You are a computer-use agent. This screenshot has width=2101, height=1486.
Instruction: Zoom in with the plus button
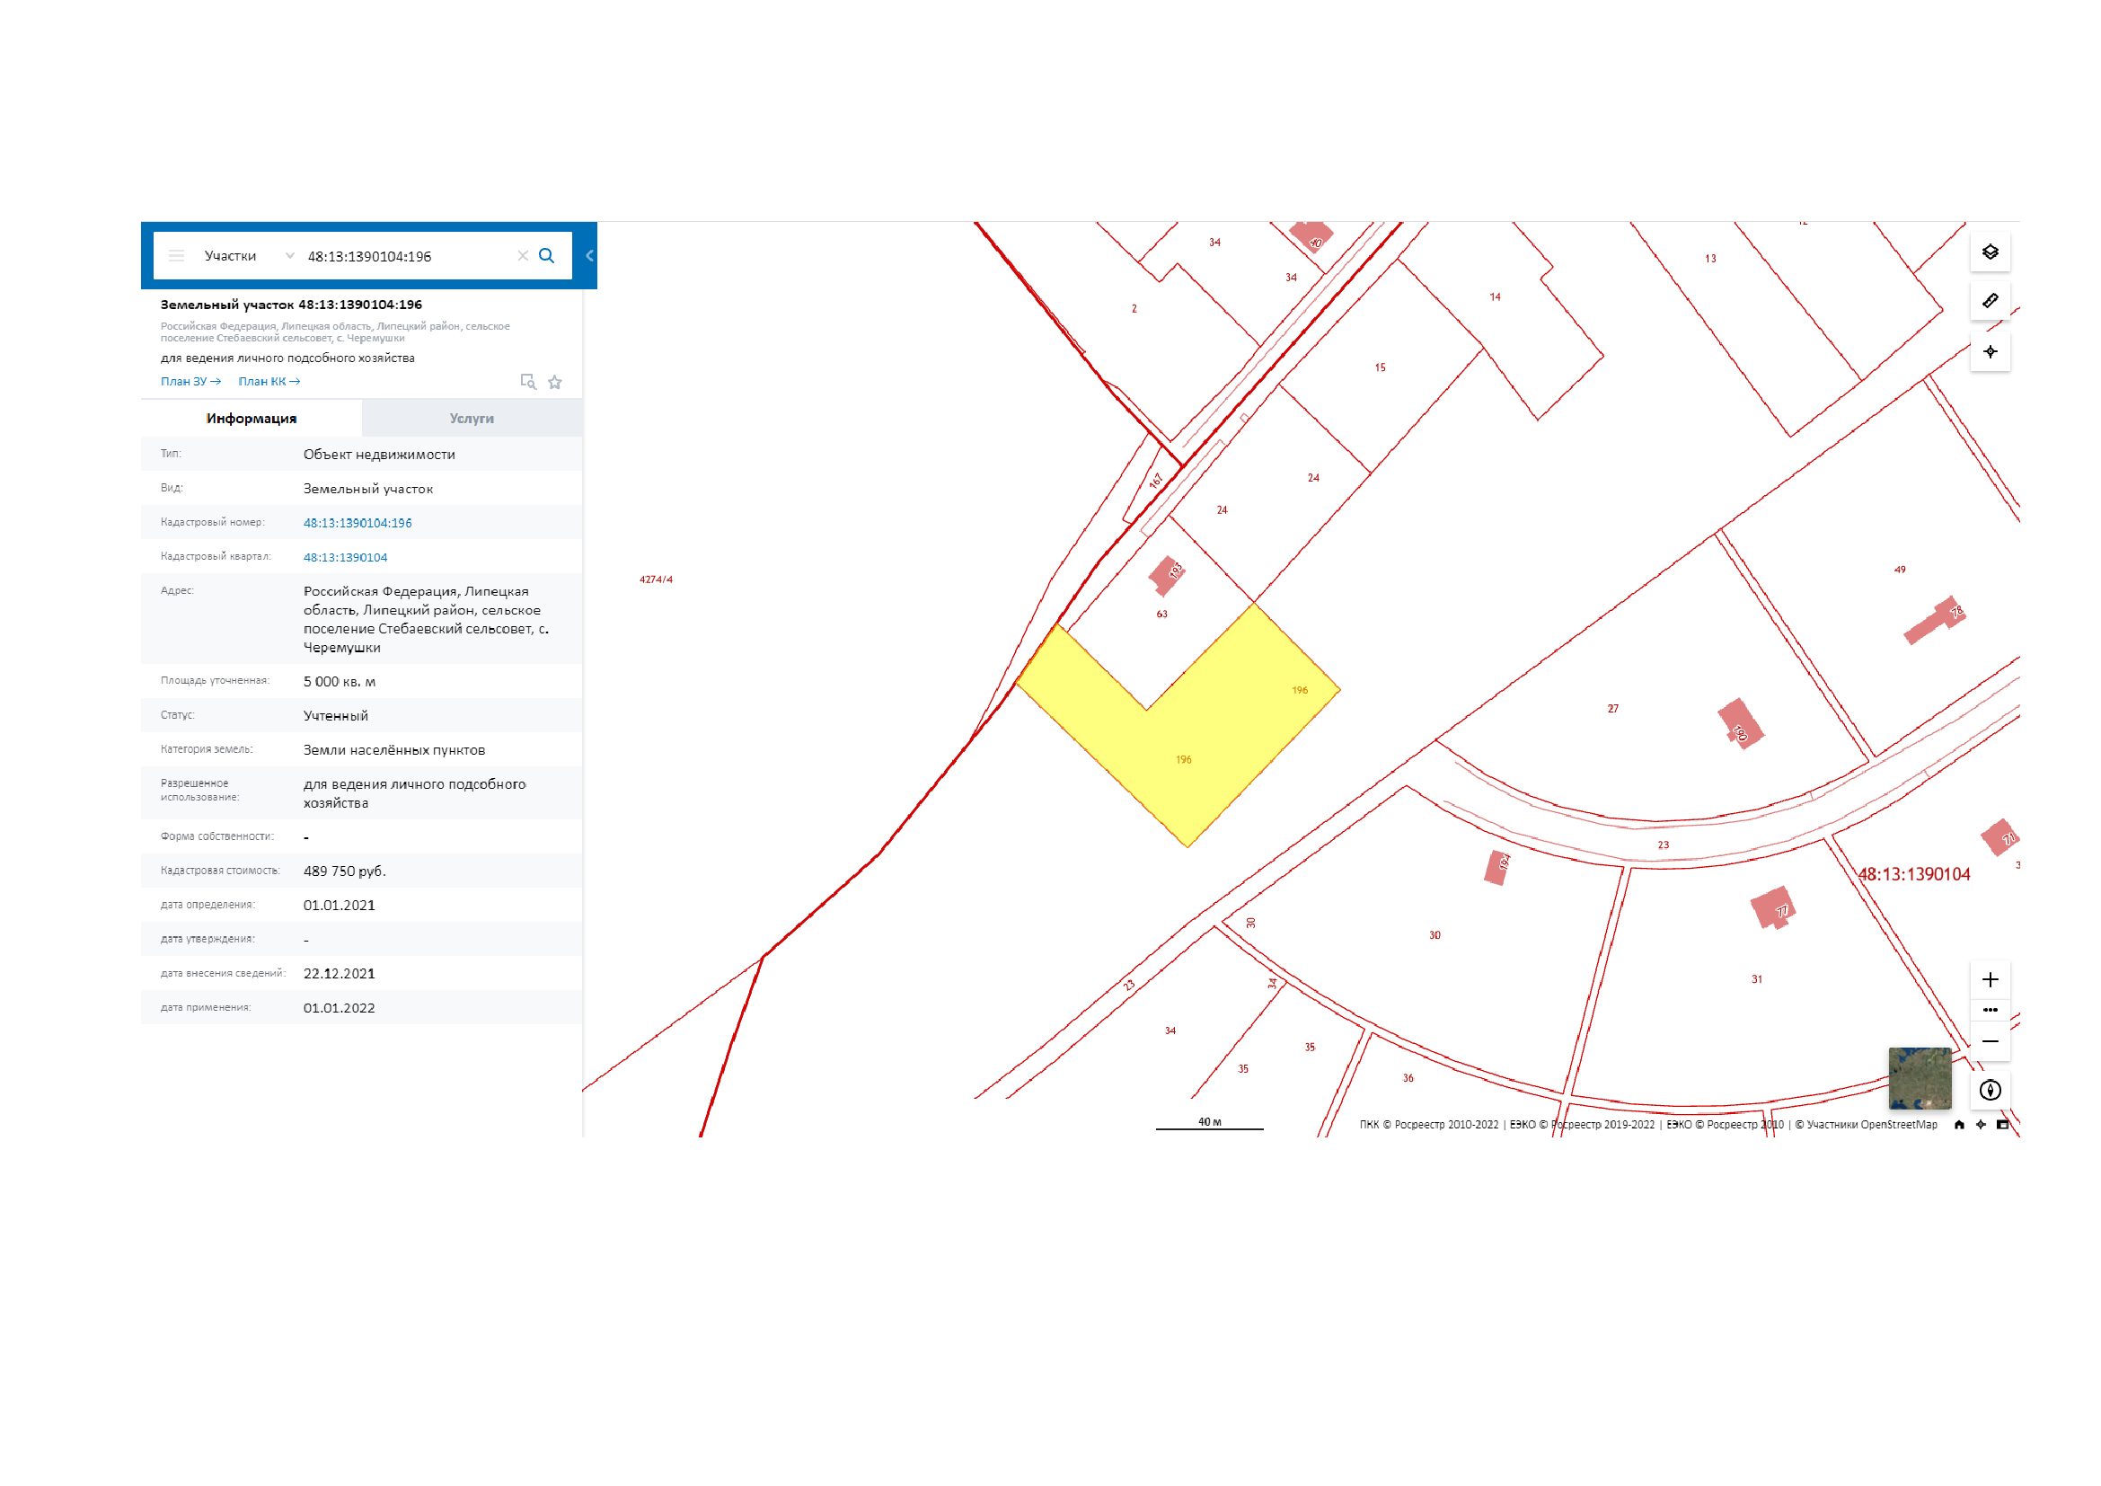1991,980
